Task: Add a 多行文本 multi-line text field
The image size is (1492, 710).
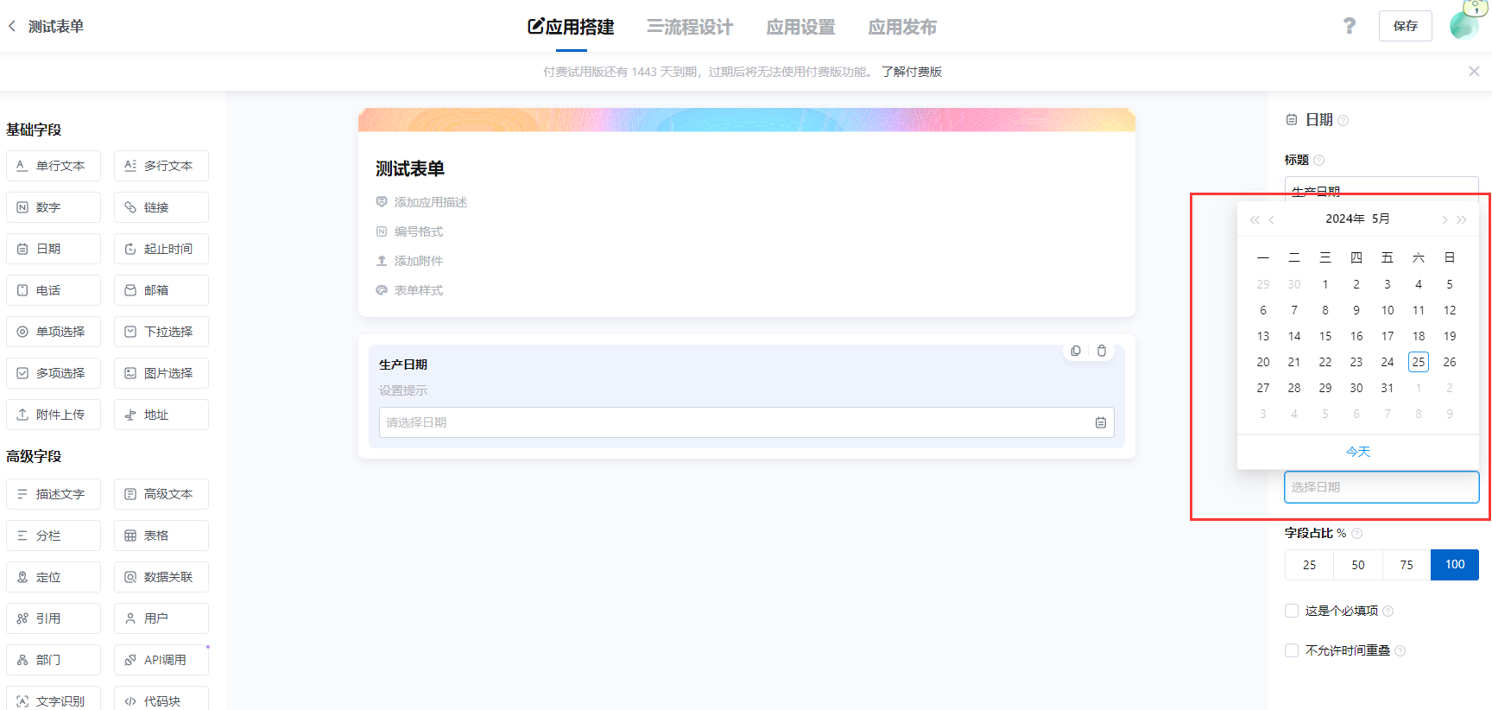Action: point(161,166)
